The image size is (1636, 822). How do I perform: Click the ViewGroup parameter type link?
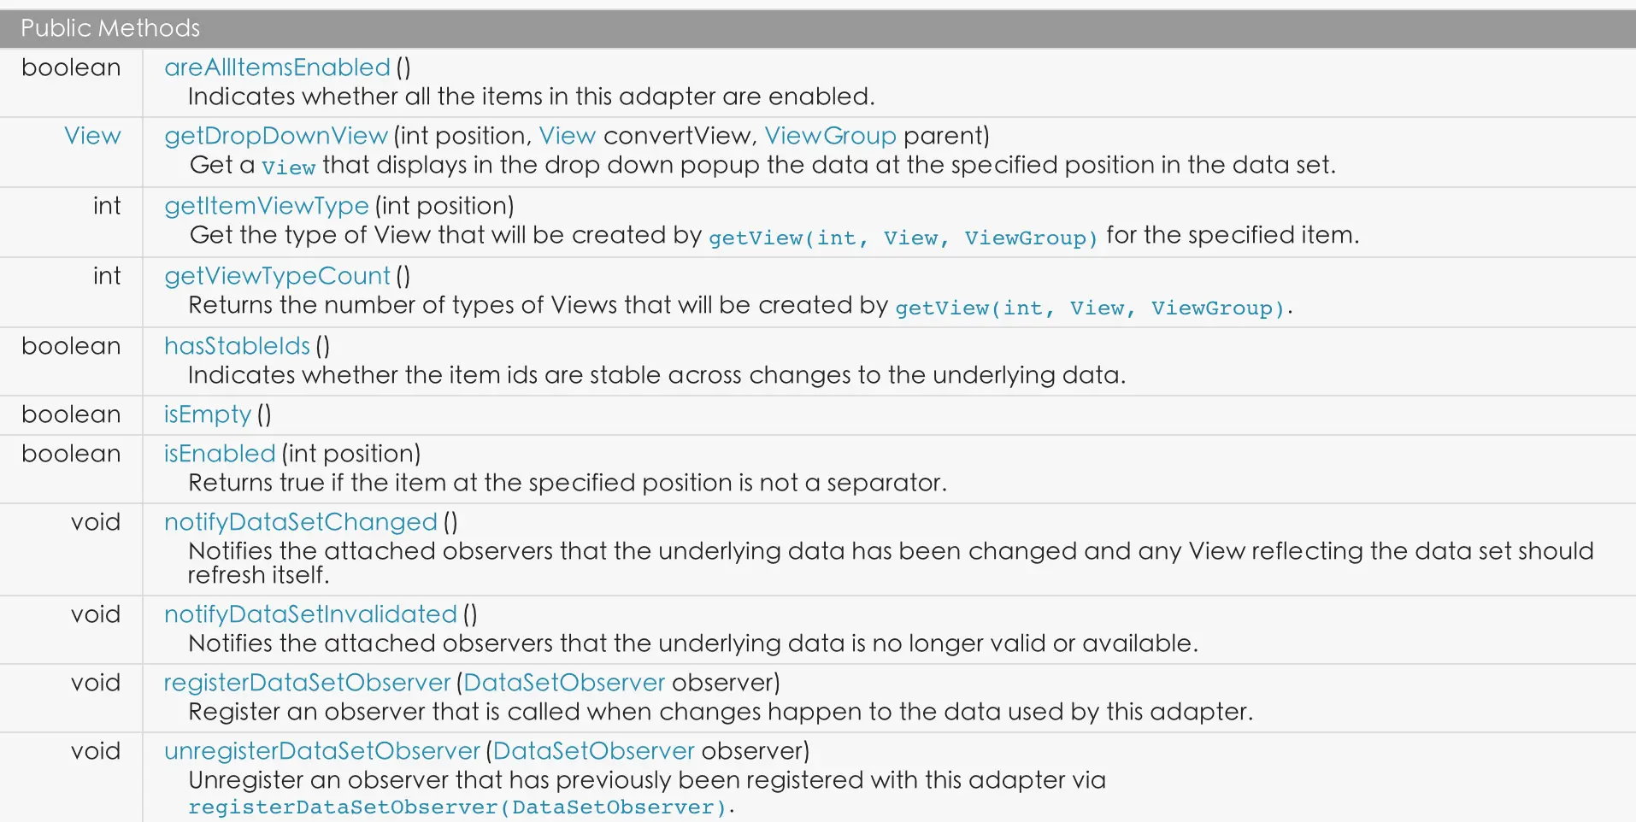coord(830,136)
